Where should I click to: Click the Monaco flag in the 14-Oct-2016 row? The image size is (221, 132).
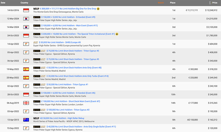(26, 10)
